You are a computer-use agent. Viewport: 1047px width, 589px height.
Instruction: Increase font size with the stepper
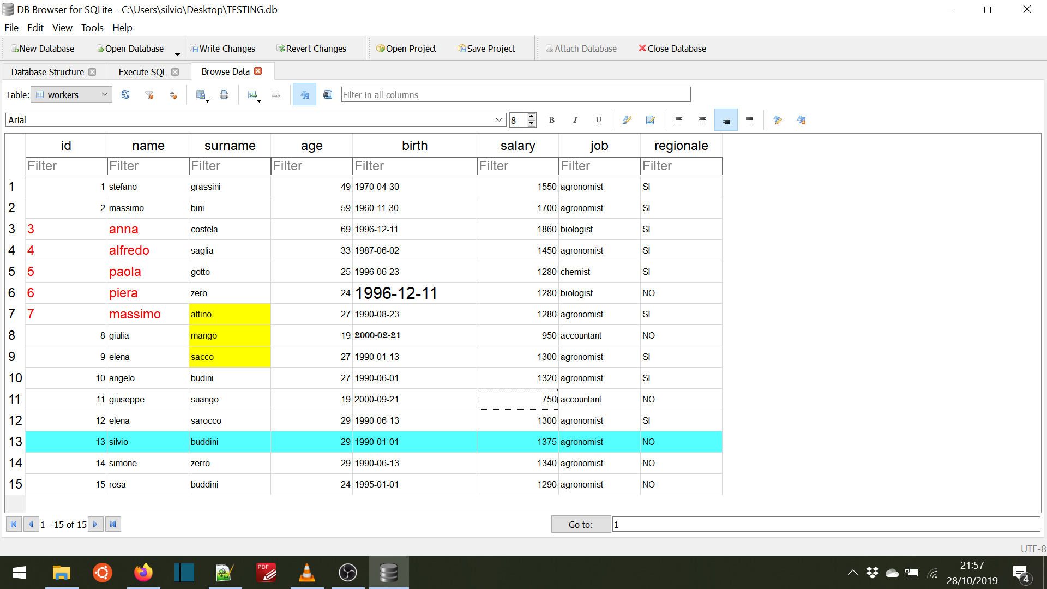pyautogui.click(x=531, y=116)
